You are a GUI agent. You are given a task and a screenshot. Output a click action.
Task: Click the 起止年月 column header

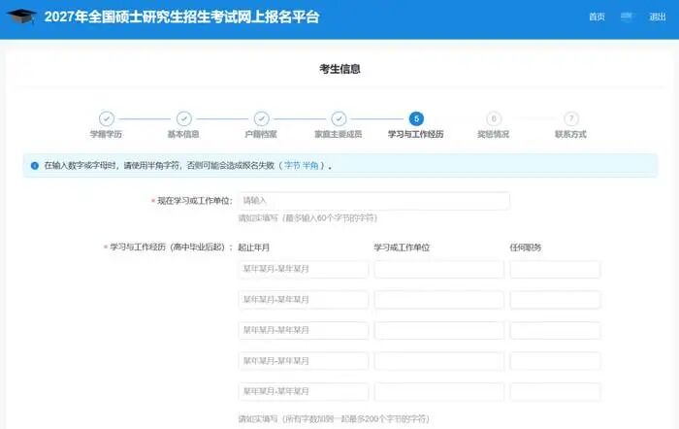[x=254, y=247]
